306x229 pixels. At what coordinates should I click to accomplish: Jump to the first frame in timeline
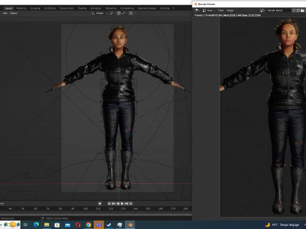pyautogui.click(x=109, y=204)
